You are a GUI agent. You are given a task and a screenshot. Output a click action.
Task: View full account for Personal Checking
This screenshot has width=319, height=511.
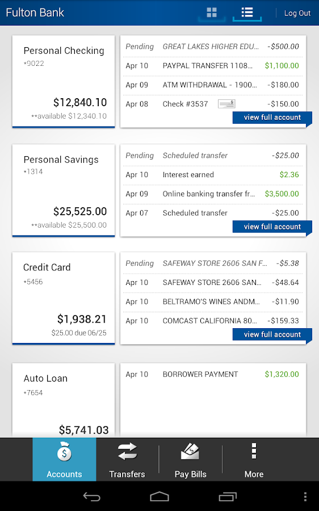tap(272, 118)
